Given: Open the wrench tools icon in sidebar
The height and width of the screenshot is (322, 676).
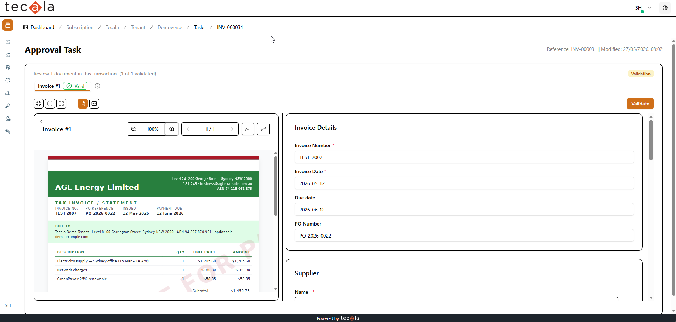Looking at the screenshot, I should pos(8,131).
